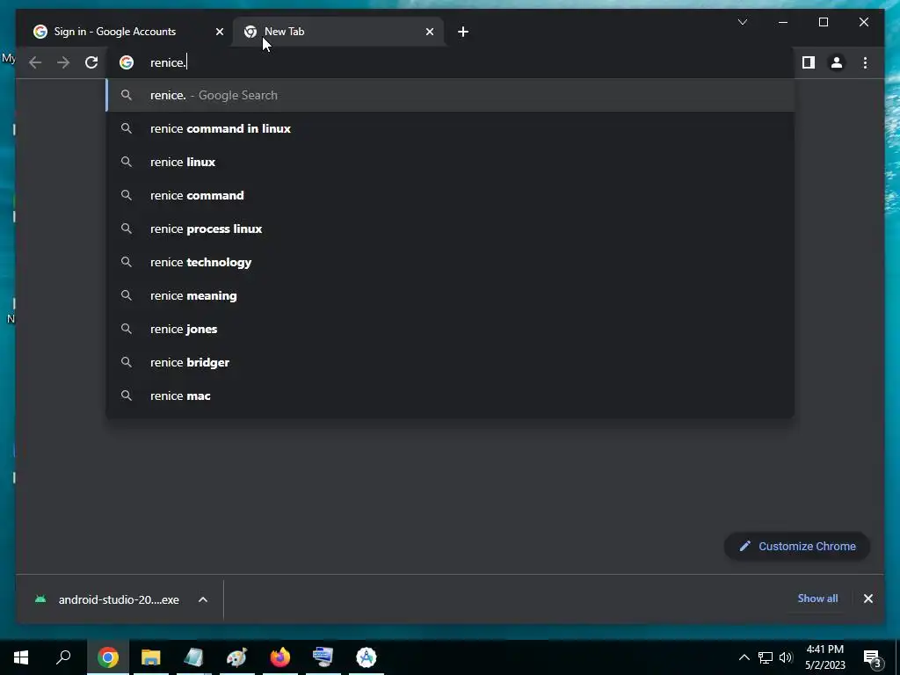Click the clock showing 4:41 PM
The width and height of the screenshot is (900, 675).
[825, 657]
